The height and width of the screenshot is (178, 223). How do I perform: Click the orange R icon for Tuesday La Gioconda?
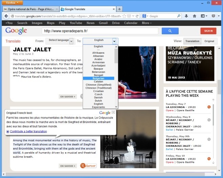click(x=209, y=107)
